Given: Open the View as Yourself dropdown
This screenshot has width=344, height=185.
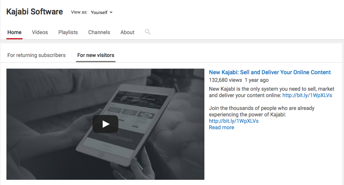Looking at the screenshot, I should pyautogui.click(x=101, y=12).
